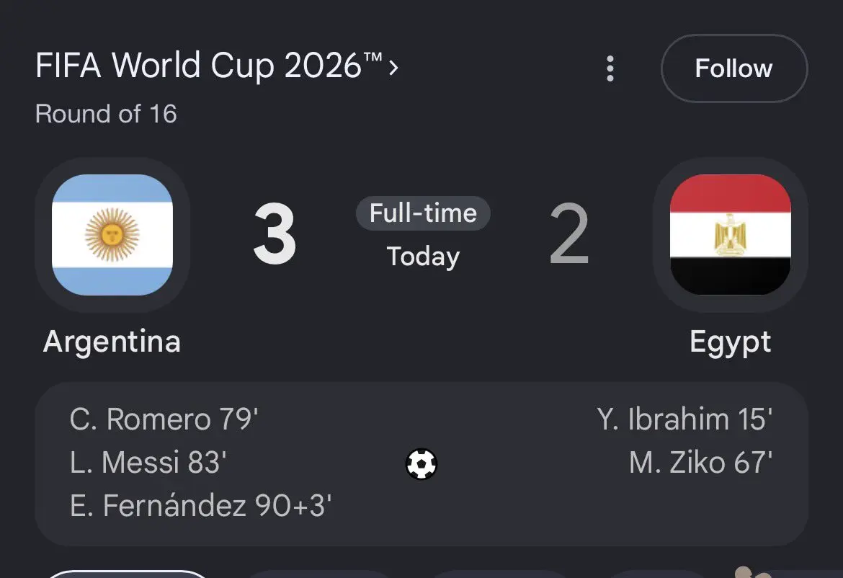843x578 pixels.
Task: Expand the chevron next to FIFA World Cup 2026
Action: (x=393, y=68)
